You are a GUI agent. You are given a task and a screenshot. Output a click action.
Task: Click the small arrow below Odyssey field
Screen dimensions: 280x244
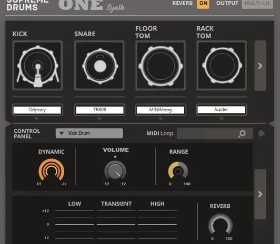36,119
